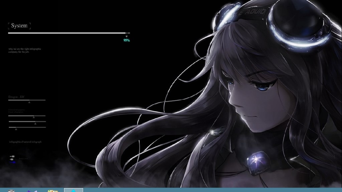Select the highlighted cyan triangle taskbar button

click(73, 190)
